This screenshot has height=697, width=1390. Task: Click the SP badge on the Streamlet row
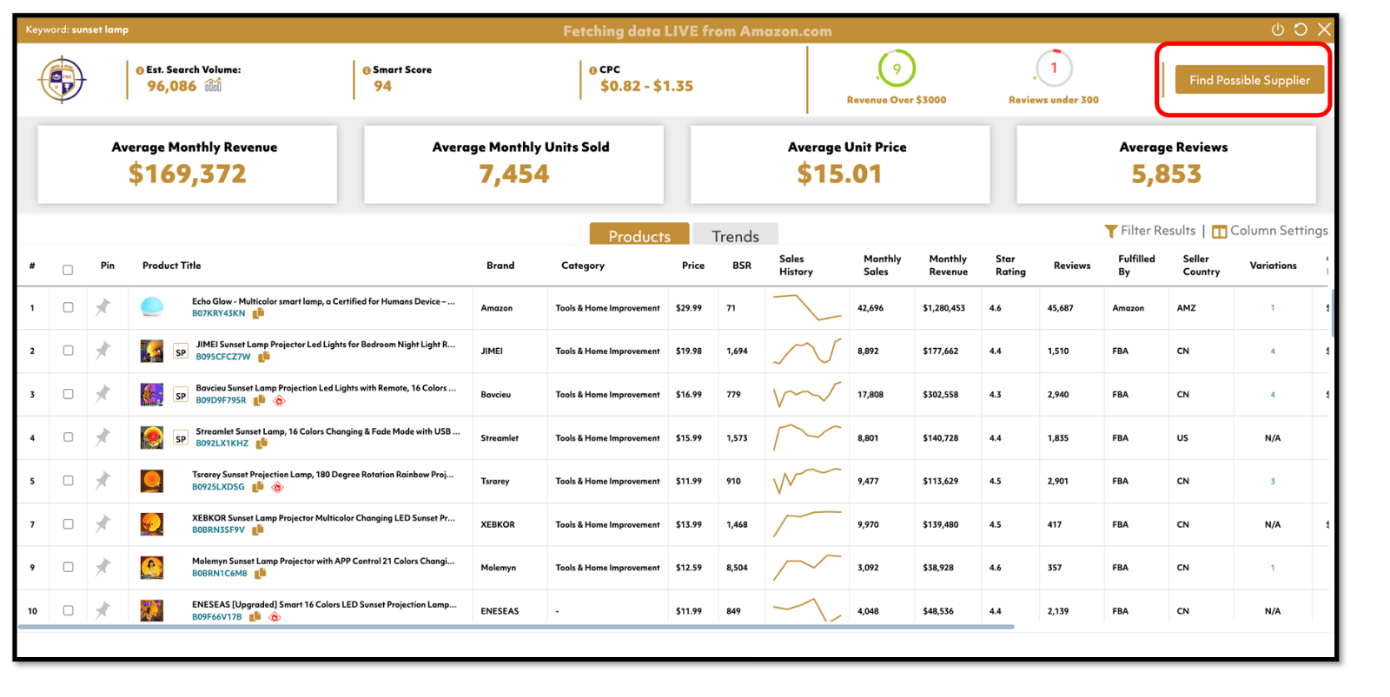click(181, 438)
